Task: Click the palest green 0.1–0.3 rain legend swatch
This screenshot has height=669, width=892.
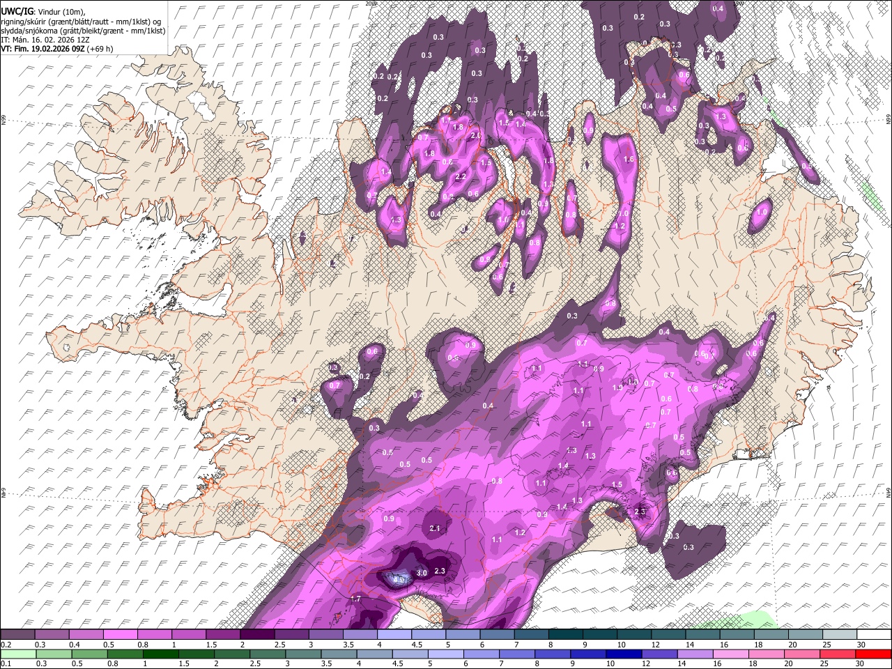Action: tap(17, 654)
